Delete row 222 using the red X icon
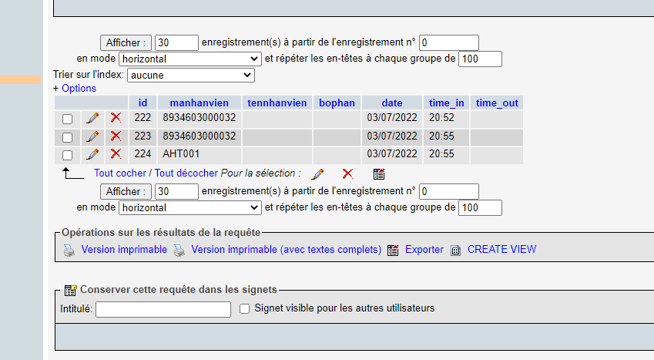 (116, 118)
